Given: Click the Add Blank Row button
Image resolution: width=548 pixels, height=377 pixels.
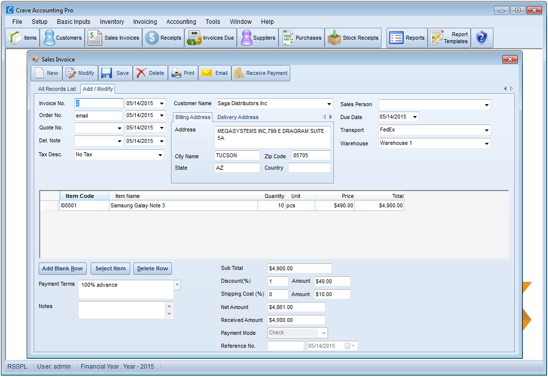Looking at the screenshot, I should click(62, 269).
